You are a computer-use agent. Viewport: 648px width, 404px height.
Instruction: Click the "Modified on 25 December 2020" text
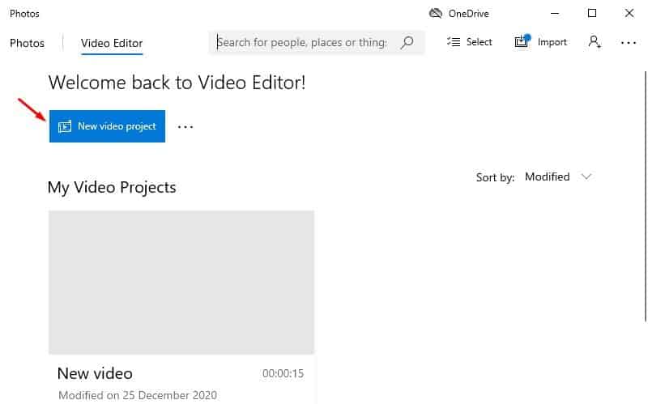tap(138, 395)
